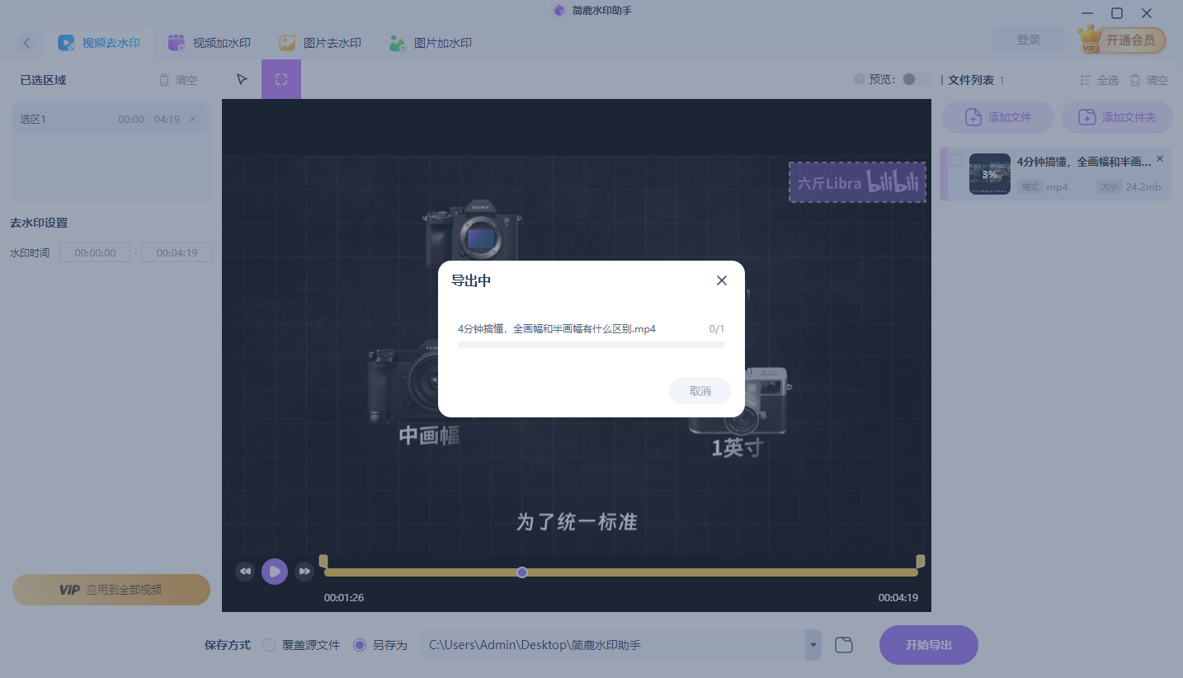
Task: Click the rewind playback control
Action: [245, 571]
